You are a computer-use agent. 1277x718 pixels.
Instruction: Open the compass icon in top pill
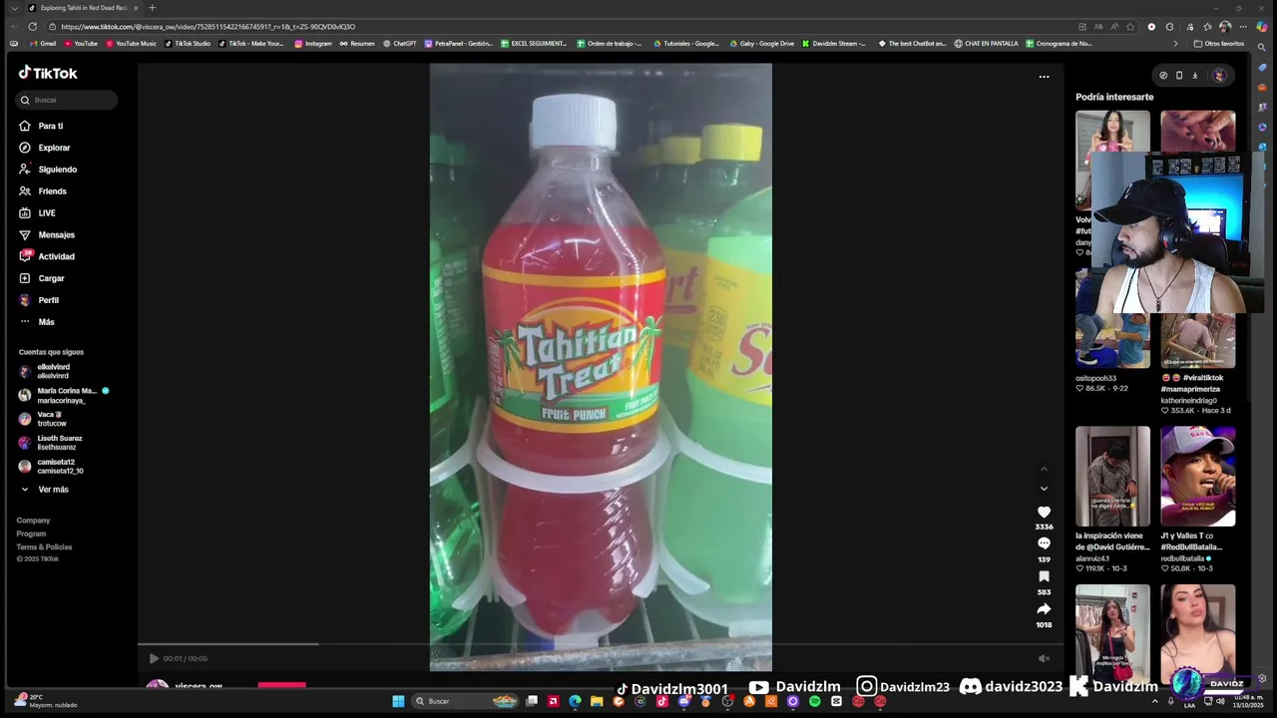1163,76
